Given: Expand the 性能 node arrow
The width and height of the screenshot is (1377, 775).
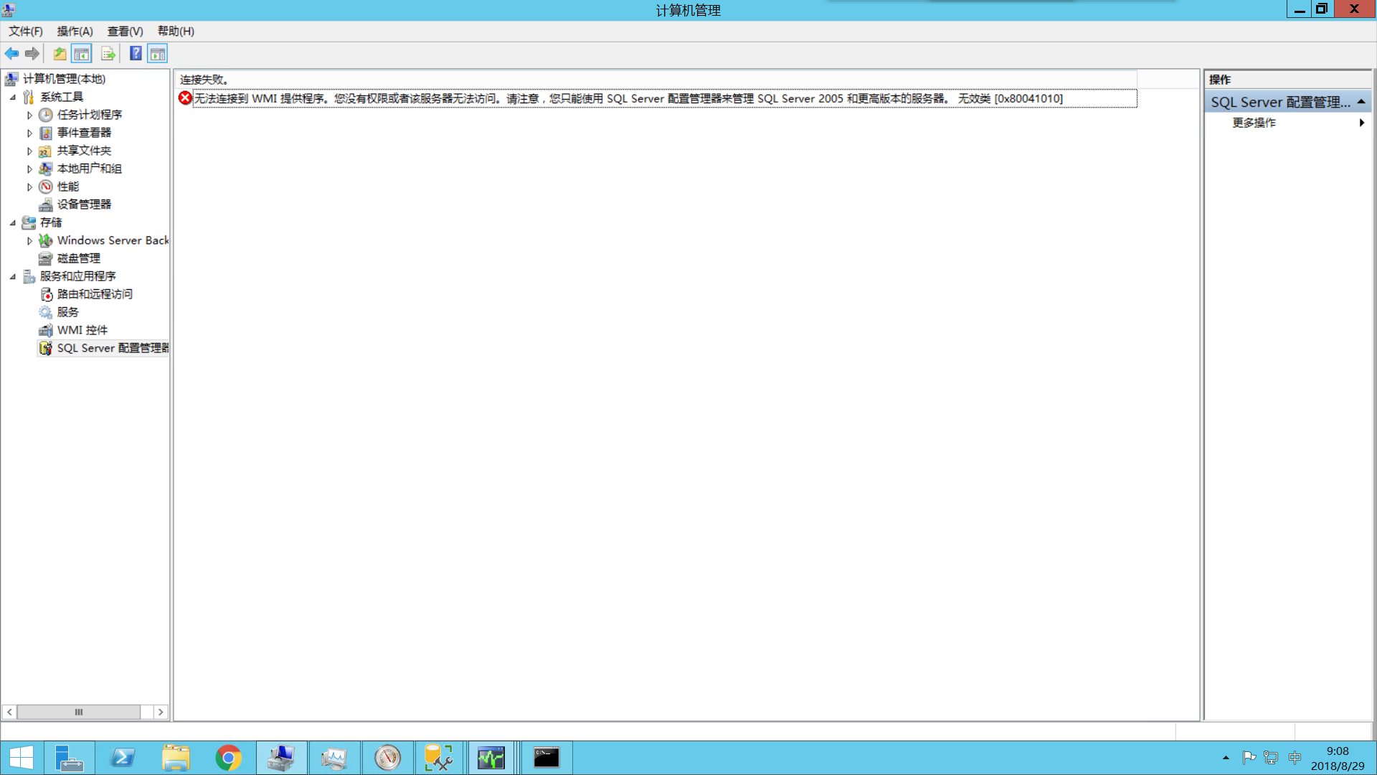Looking at the screenshot, I should coord(29,187).
